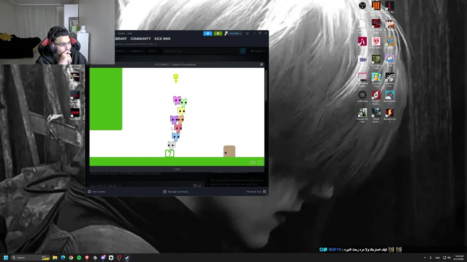Click the Steam Big Picture mode icon
467x262 pixels.
[247, 33]
